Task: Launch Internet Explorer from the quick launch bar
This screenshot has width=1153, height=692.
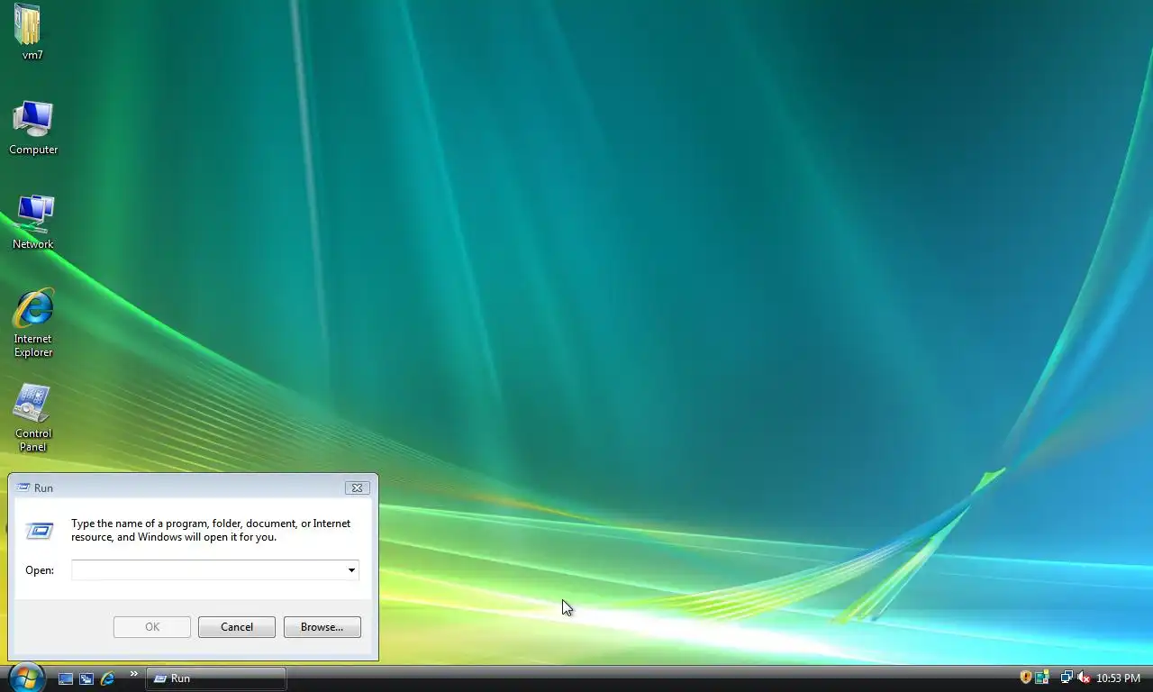Action: point(108,678)
